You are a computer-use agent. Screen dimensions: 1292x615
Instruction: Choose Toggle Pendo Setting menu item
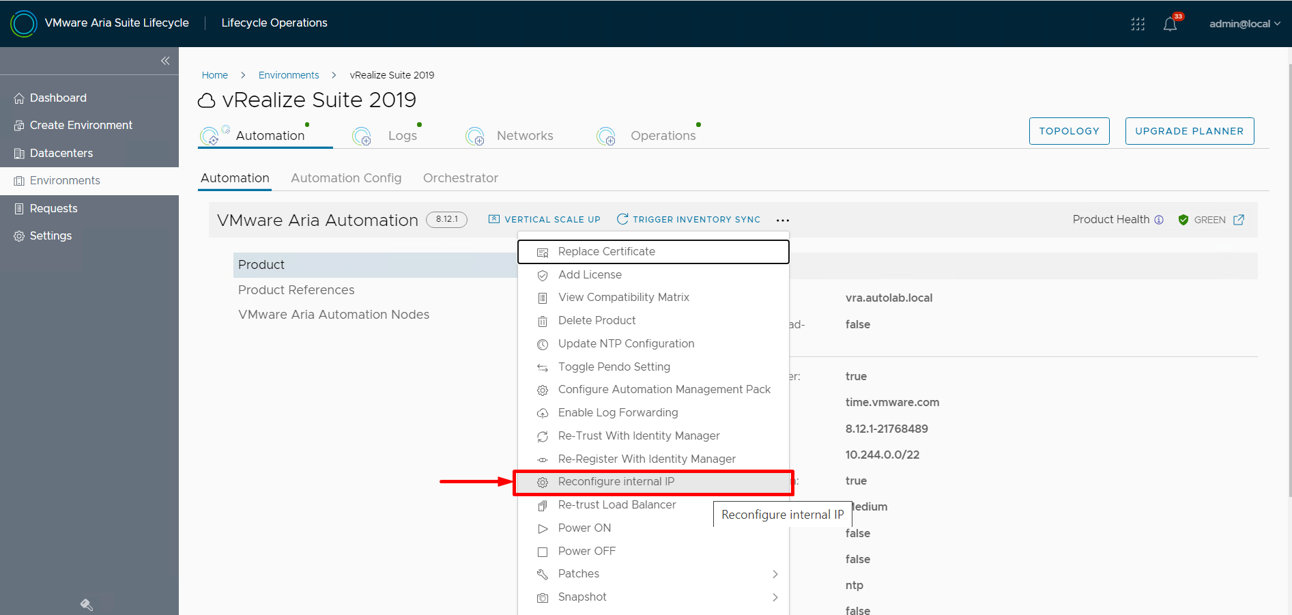click(654, 367)
